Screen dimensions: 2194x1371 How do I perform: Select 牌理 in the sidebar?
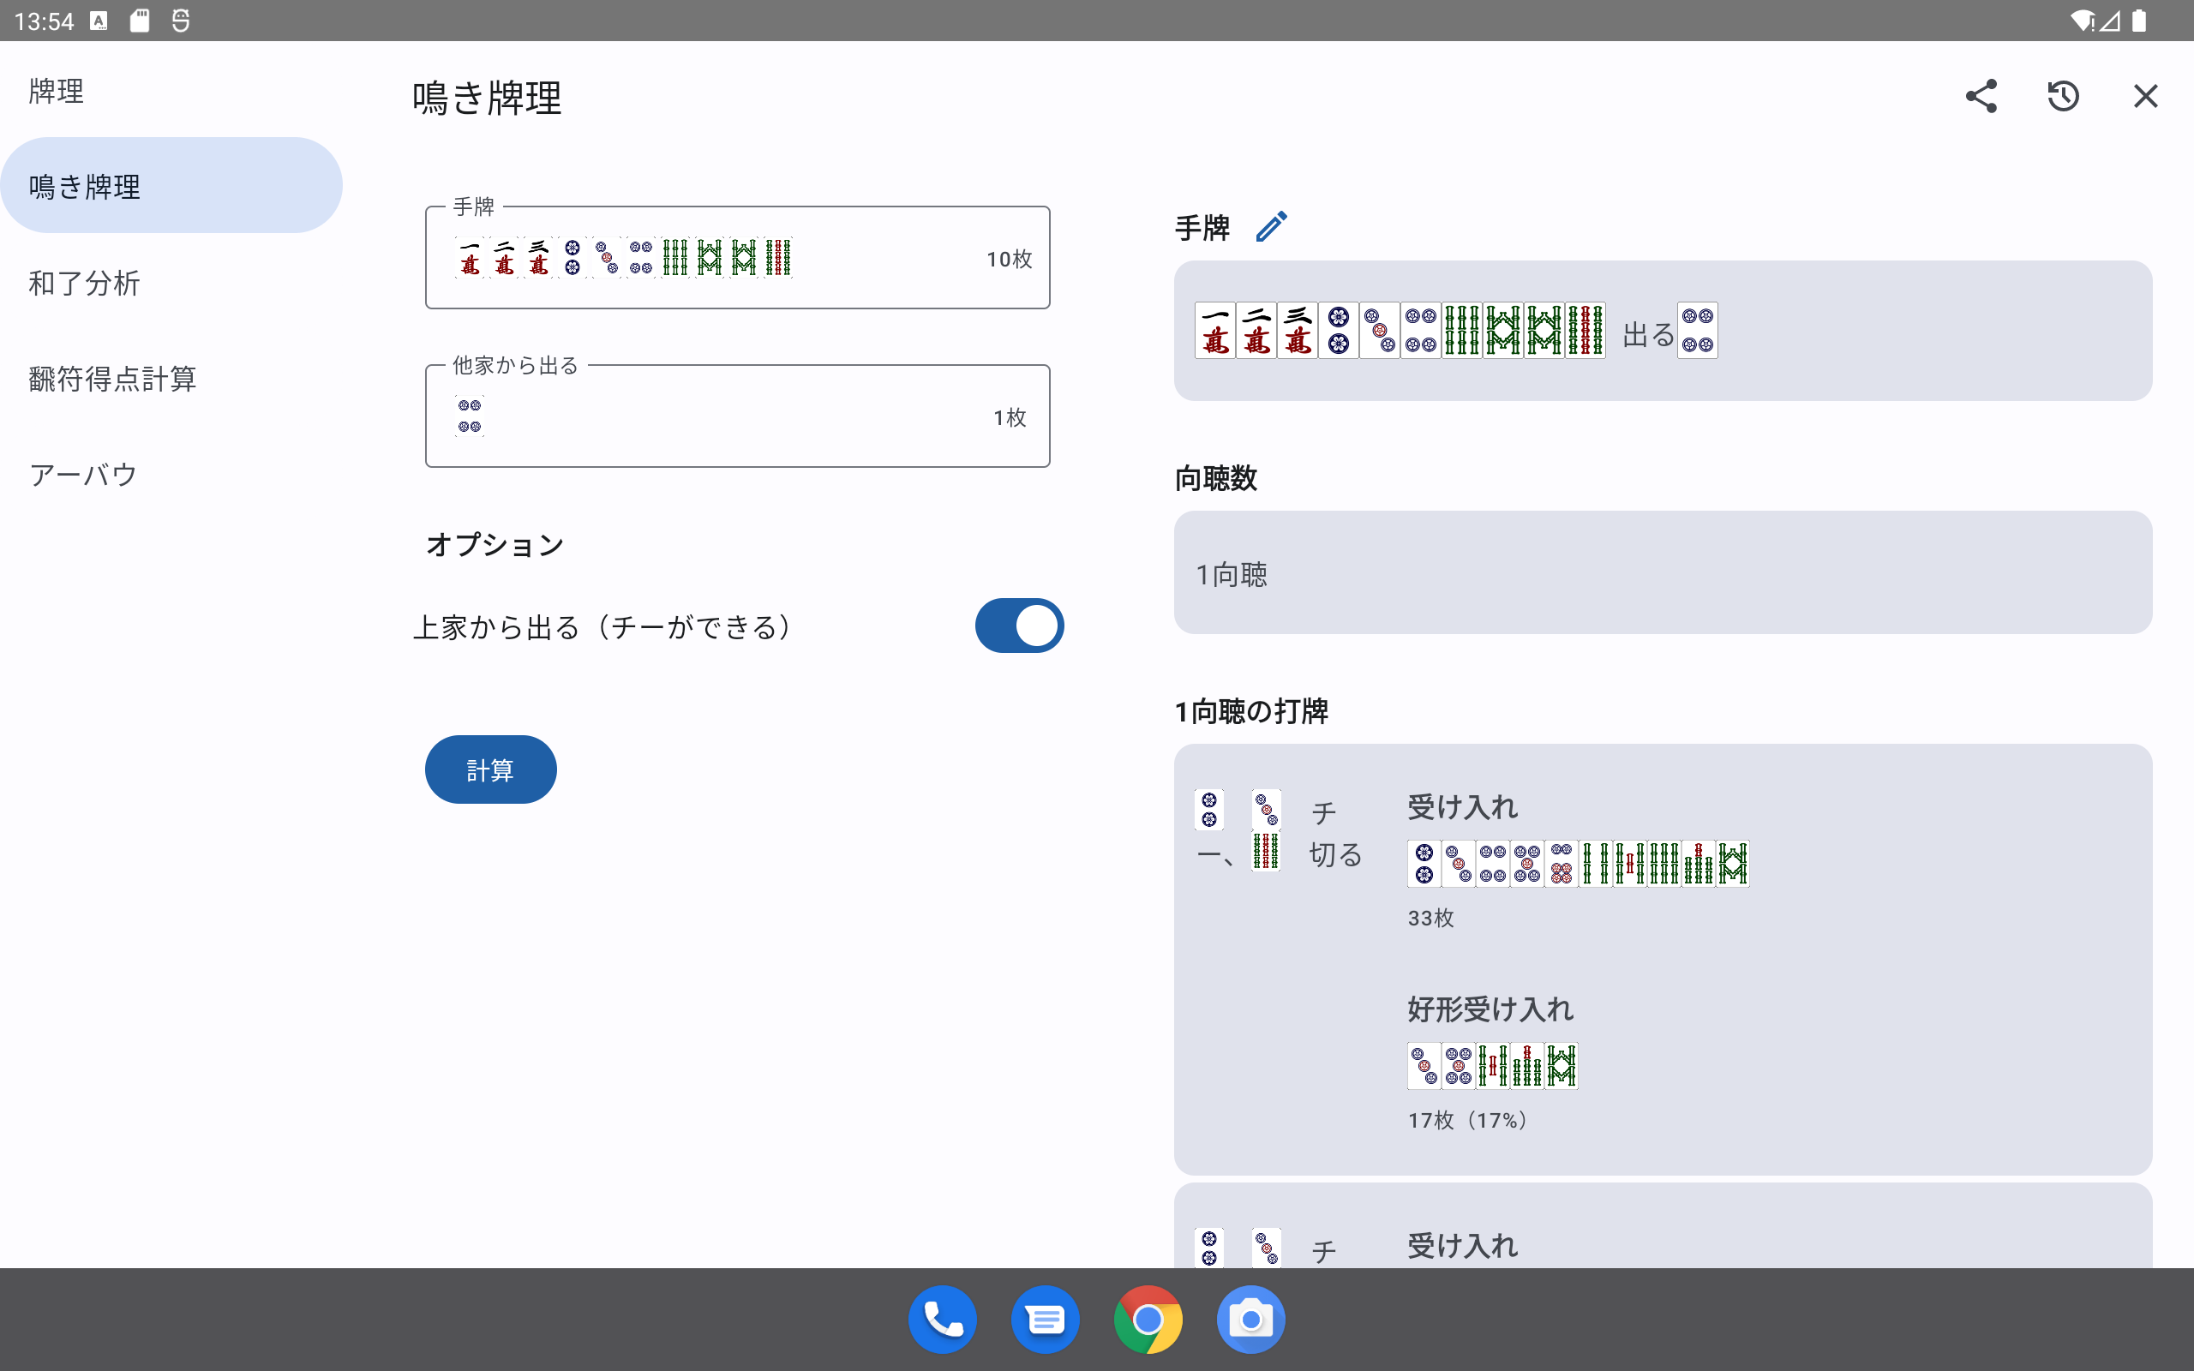pos(57,91)
